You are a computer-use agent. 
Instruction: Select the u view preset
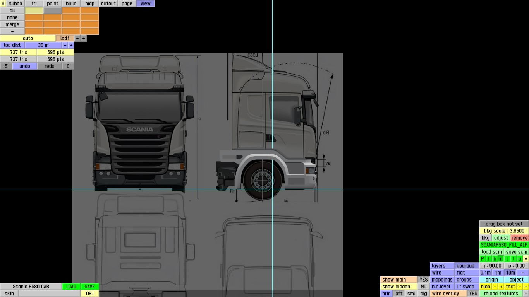[520, 259]
